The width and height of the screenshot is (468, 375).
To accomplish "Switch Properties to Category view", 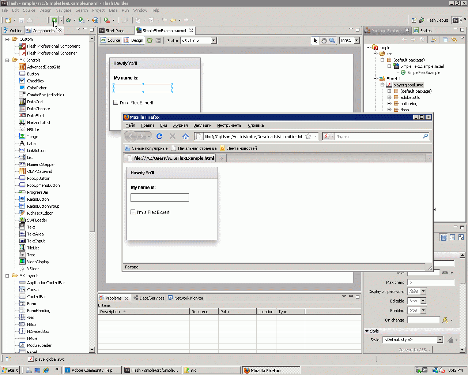I will click(452, 238).
